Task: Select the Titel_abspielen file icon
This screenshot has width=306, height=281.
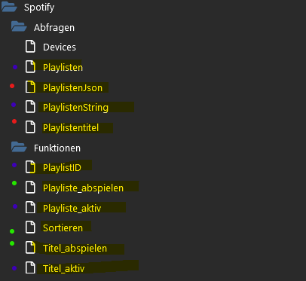Action: (30, 248)
